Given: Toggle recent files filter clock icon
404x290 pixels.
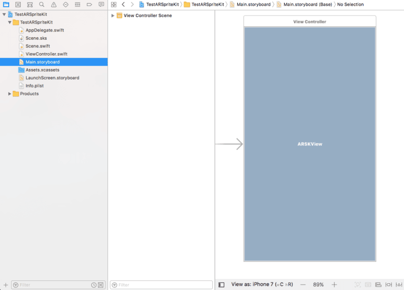Looking at the screenshot, I should pyautogui.click(x=94, y=285).
